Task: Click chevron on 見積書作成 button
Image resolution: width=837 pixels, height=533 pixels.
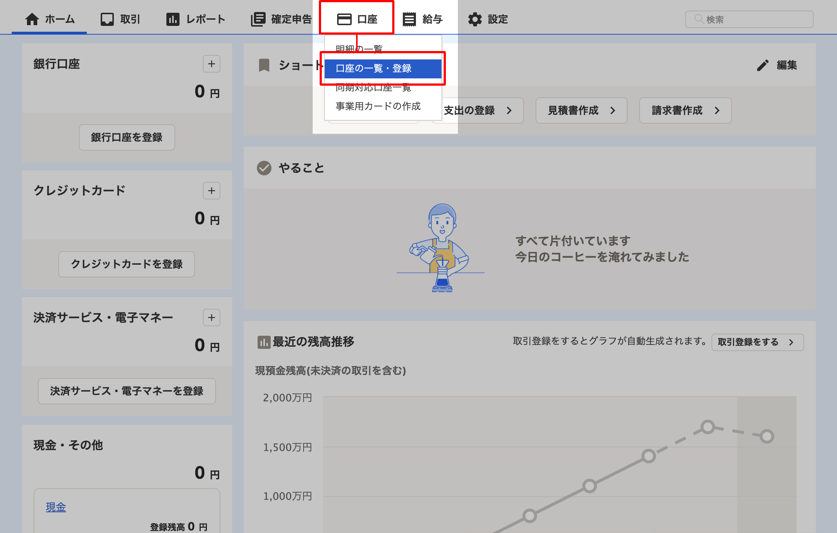Action: [613, 110]
